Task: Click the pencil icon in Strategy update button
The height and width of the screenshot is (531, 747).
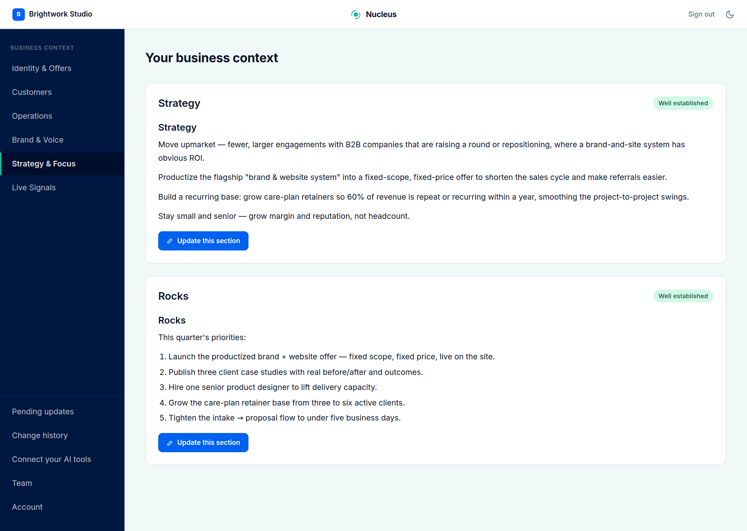Action: 170,241
